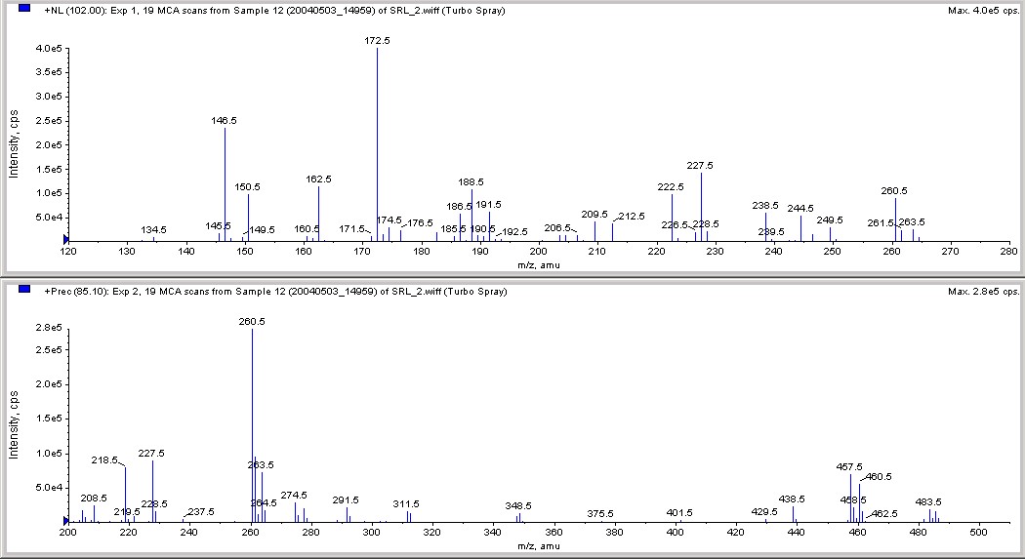The width and height of the screenshot is (1025, 559).
Task: Click the 222.5 peak label in the top spectrum
Action: (671, 186)
